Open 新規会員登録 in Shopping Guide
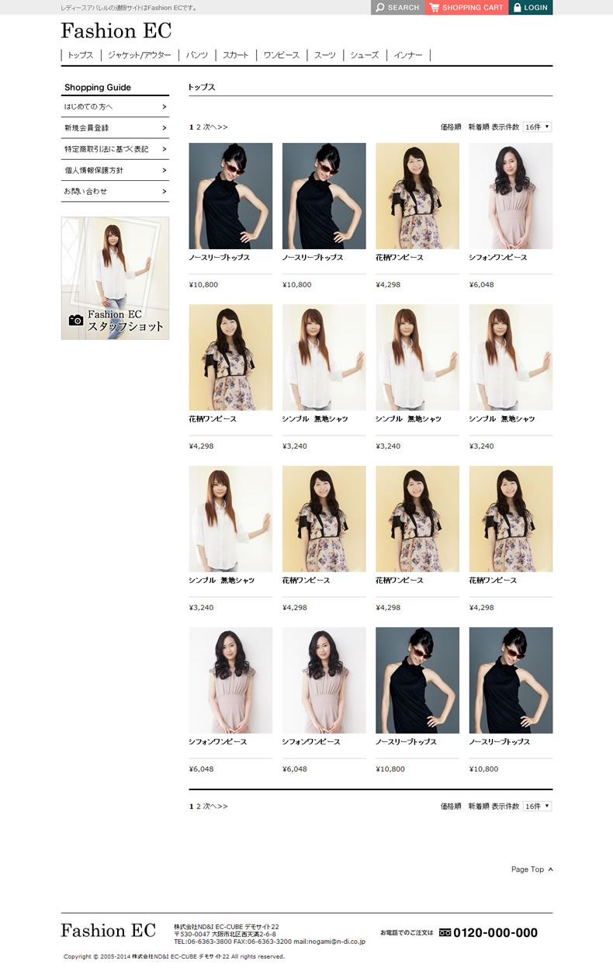This screenshot has height=968, width=613. pyautogui.click(x=115, y=128)
